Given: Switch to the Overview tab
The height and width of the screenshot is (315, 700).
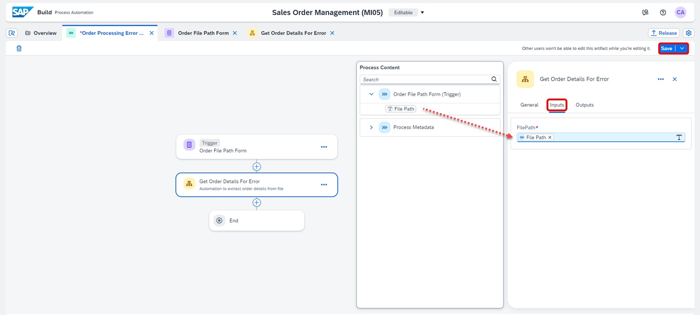Looking at the screenshot, I should pyautogui.click(x=41, y=33).
